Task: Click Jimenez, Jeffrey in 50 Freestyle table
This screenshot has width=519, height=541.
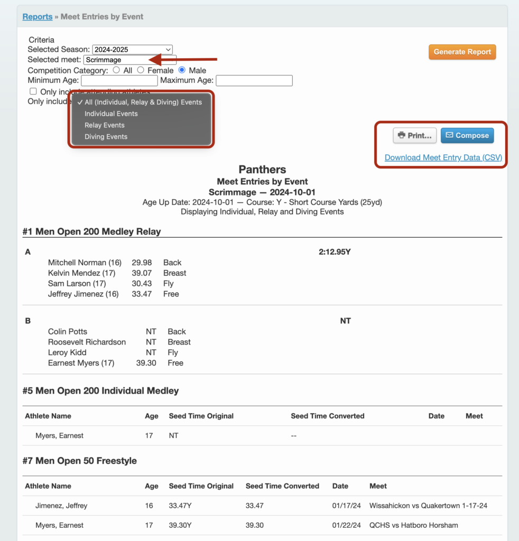Action: pos(61,506)
